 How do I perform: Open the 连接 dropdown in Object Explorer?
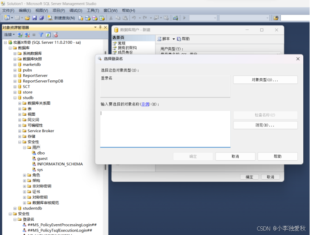pyautogui.click(x=9, y=35)
